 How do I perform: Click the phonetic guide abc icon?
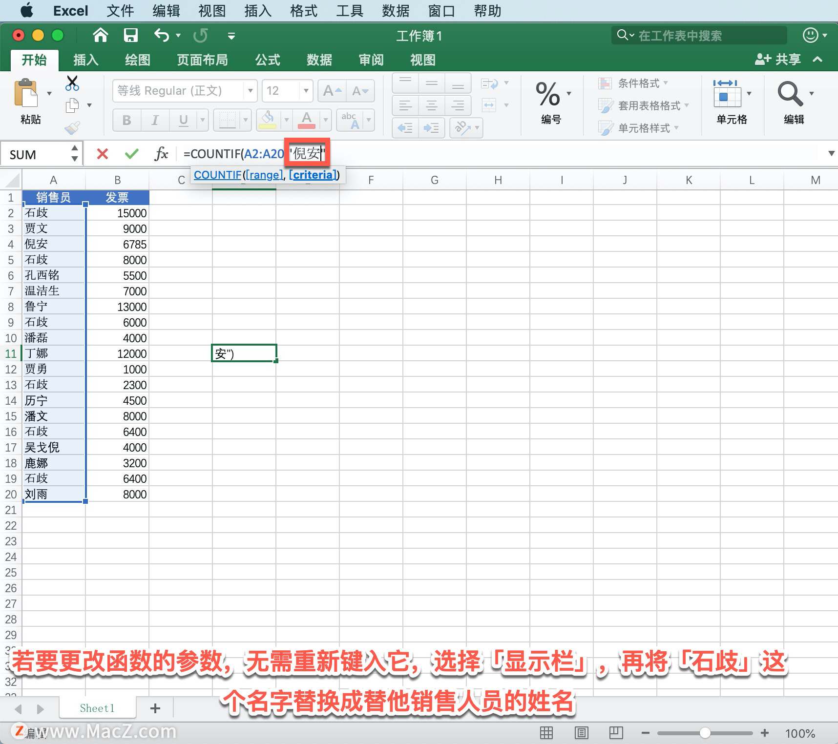(351, 120)
